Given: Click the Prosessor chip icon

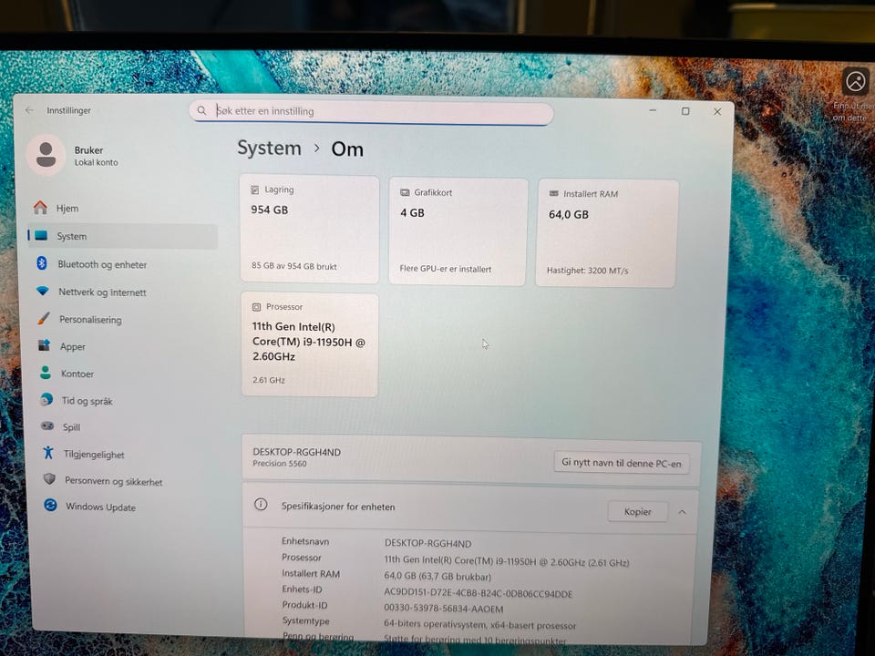Looking at the screenshot, I should pyautogui.click(x=256, y=307).
